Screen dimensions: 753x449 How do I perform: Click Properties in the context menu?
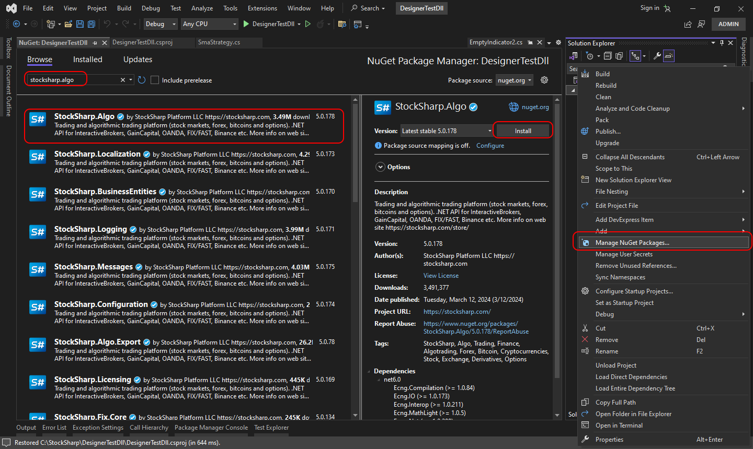(x=663, y=440)
